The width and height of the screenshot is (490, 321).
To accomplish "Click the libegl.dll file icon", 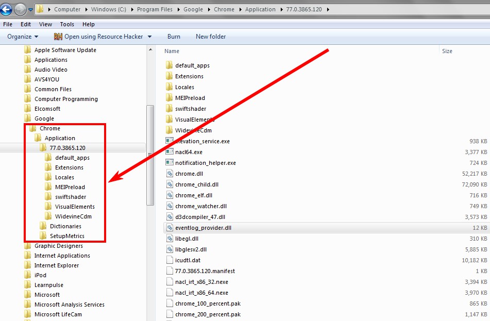I will pos(170,239).
